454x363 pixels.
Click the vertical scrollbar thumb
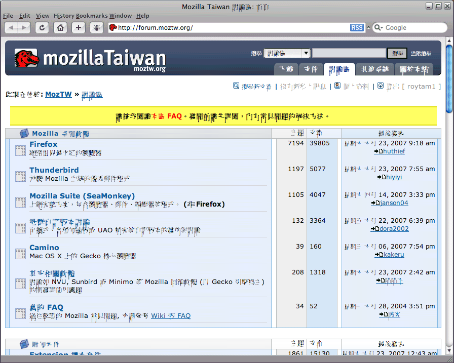(449, 78)
